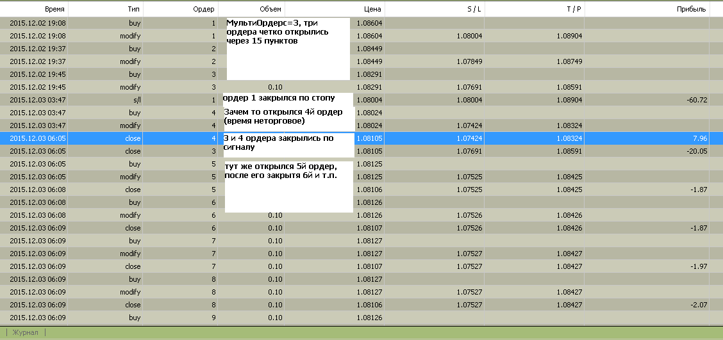723x340 pixels.
Task: Sort by the S / L column header
Action: 474,9
